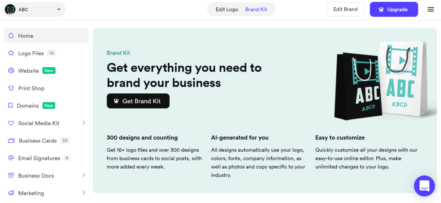Click the Edit Brand button
The image size is (441, 203).
coord(345,9)
